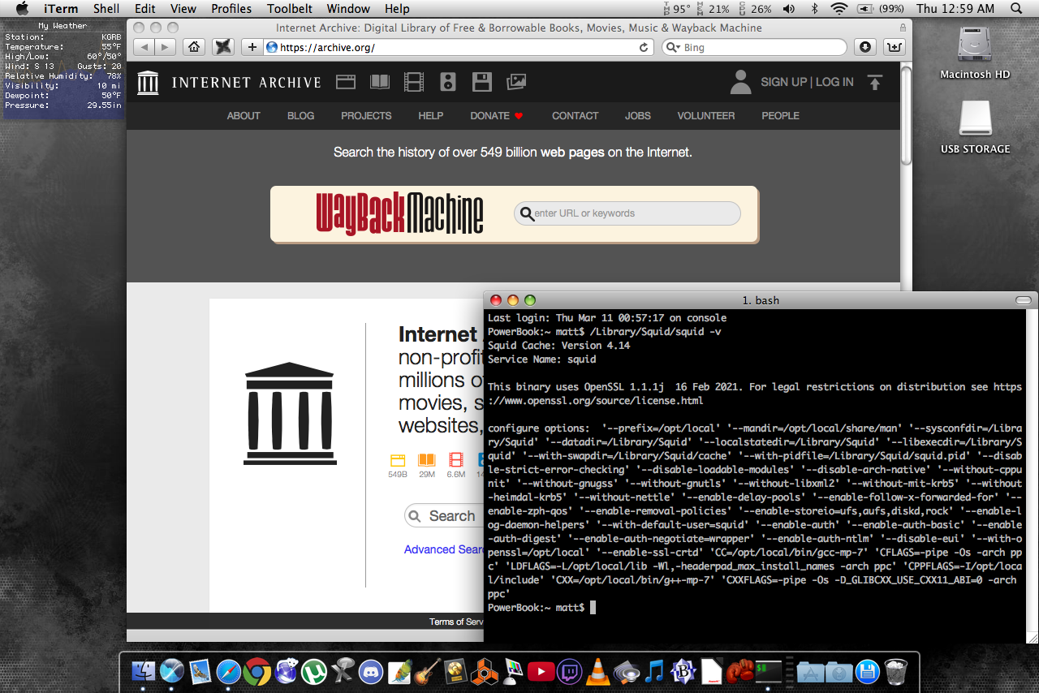Click the user avatar icon beside Sign Up

pos(740,82)
